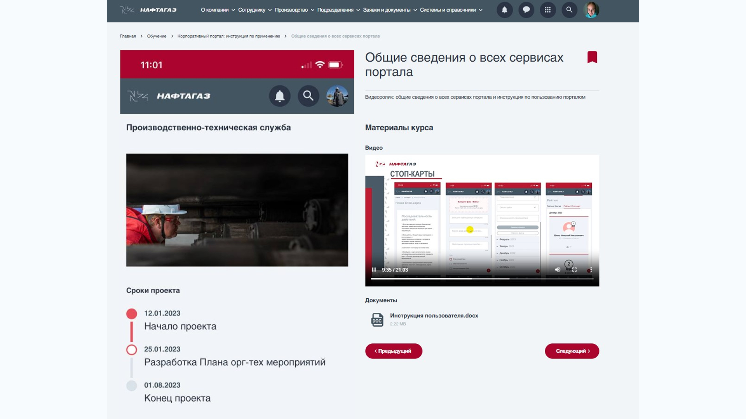
Task: Click the worker in hard hat photo
Action: click(x=237, y=210)
